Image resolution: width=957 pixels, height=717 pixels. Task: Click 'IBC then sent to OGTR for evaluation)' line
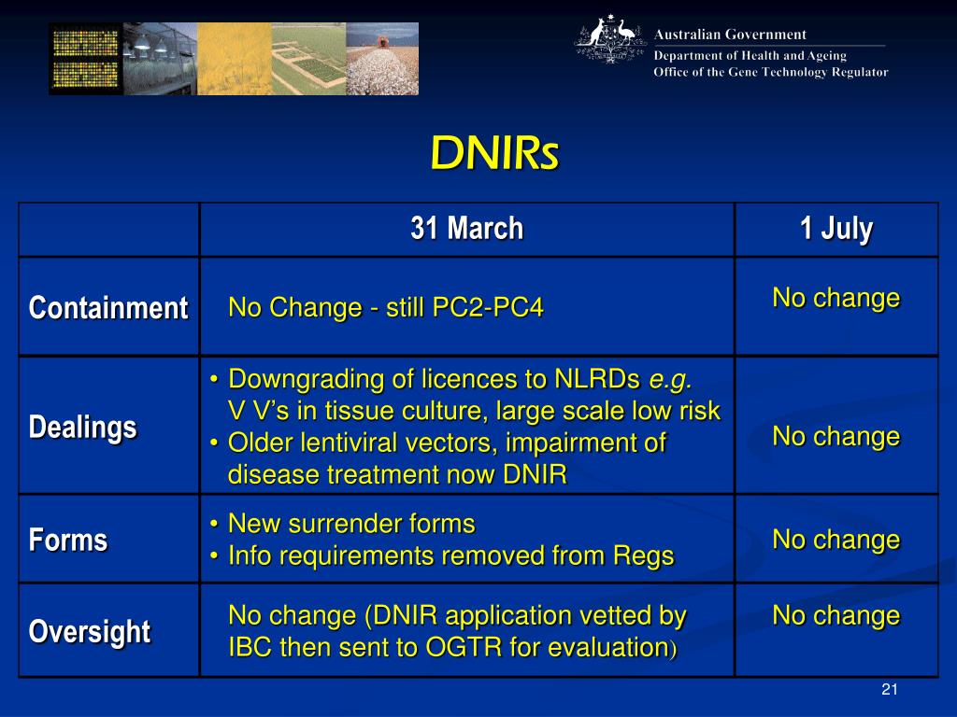point(452,648)
